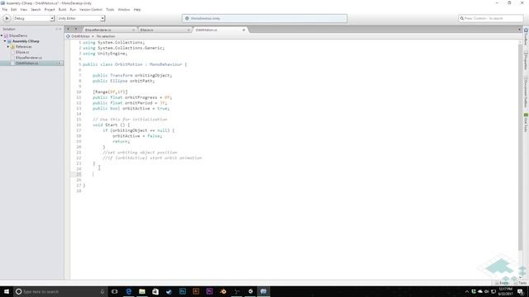Open the Run menu
The image size is (529, 297).
73,9
